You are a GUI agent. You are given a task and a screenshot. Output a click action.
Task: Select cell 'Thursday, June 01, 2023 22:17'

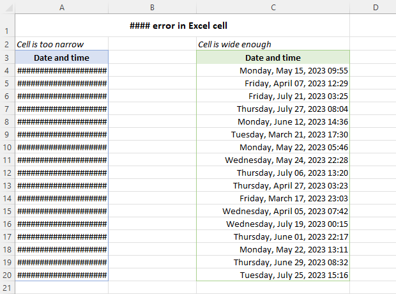point(273,236)
